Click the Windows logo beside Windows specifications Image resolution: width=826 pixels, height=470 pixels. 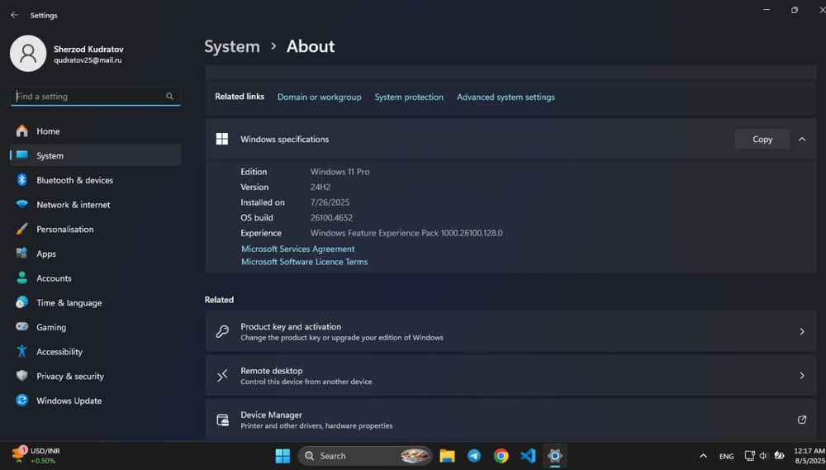point(222,139)
